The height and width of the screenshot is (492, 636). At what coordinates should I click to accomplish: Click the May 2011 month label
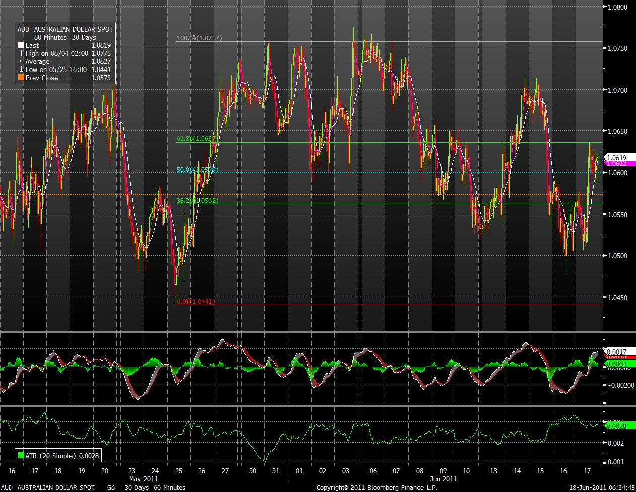(144, 479)
